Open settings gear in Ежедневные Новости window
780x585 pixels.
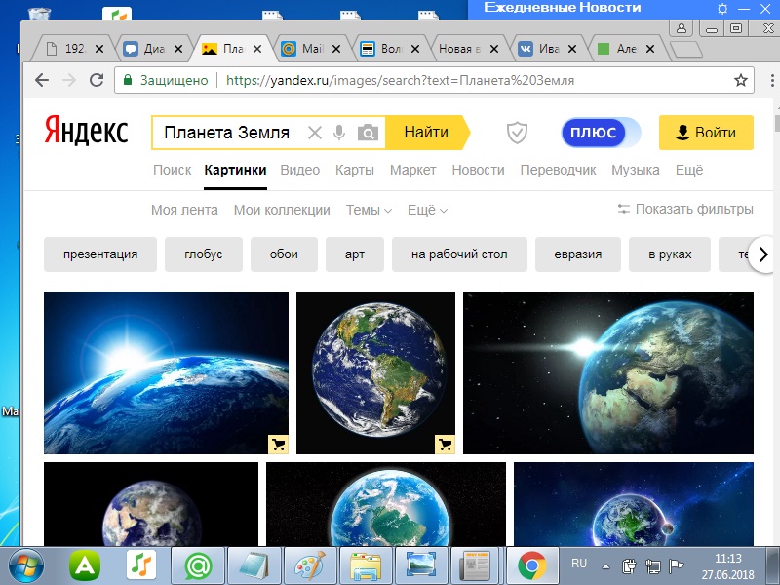click(x=722, y=9)
